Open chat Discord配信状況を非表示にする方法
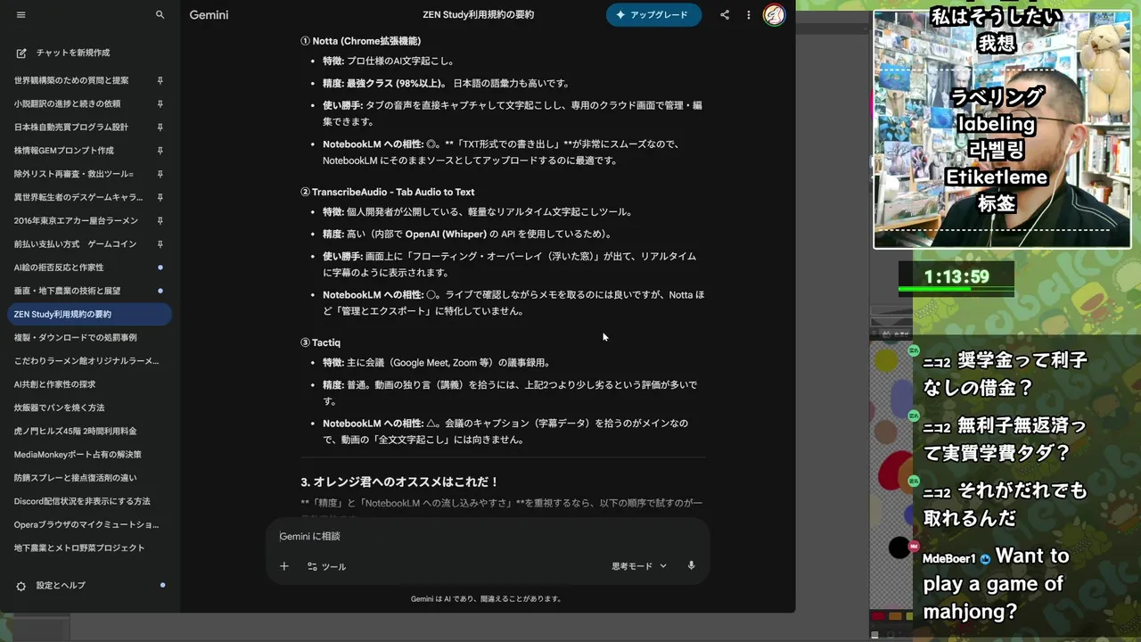1141x642 pixels. 82,501
